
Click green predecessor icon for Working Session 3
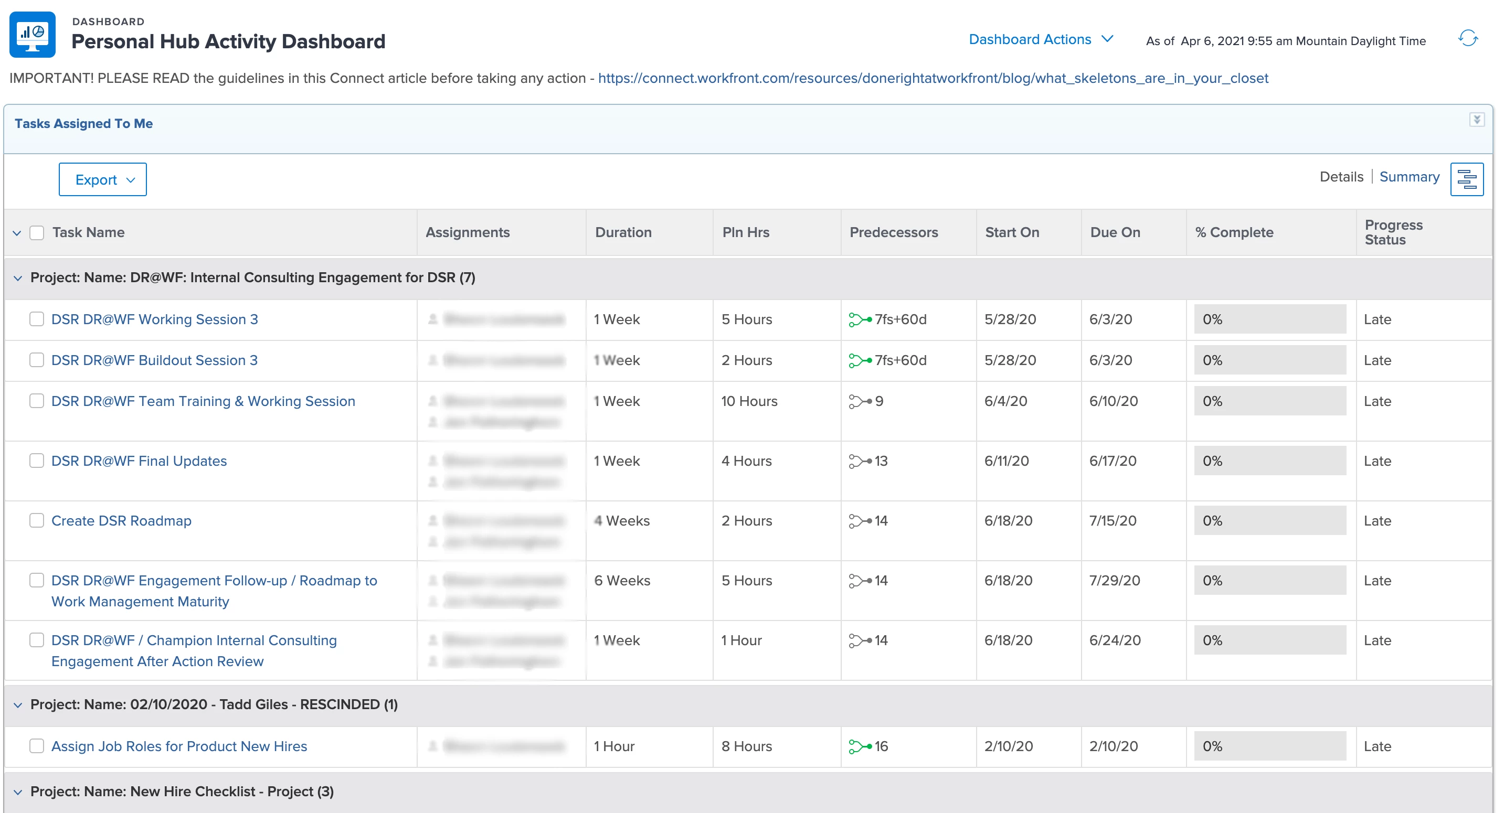pos(860,319)
